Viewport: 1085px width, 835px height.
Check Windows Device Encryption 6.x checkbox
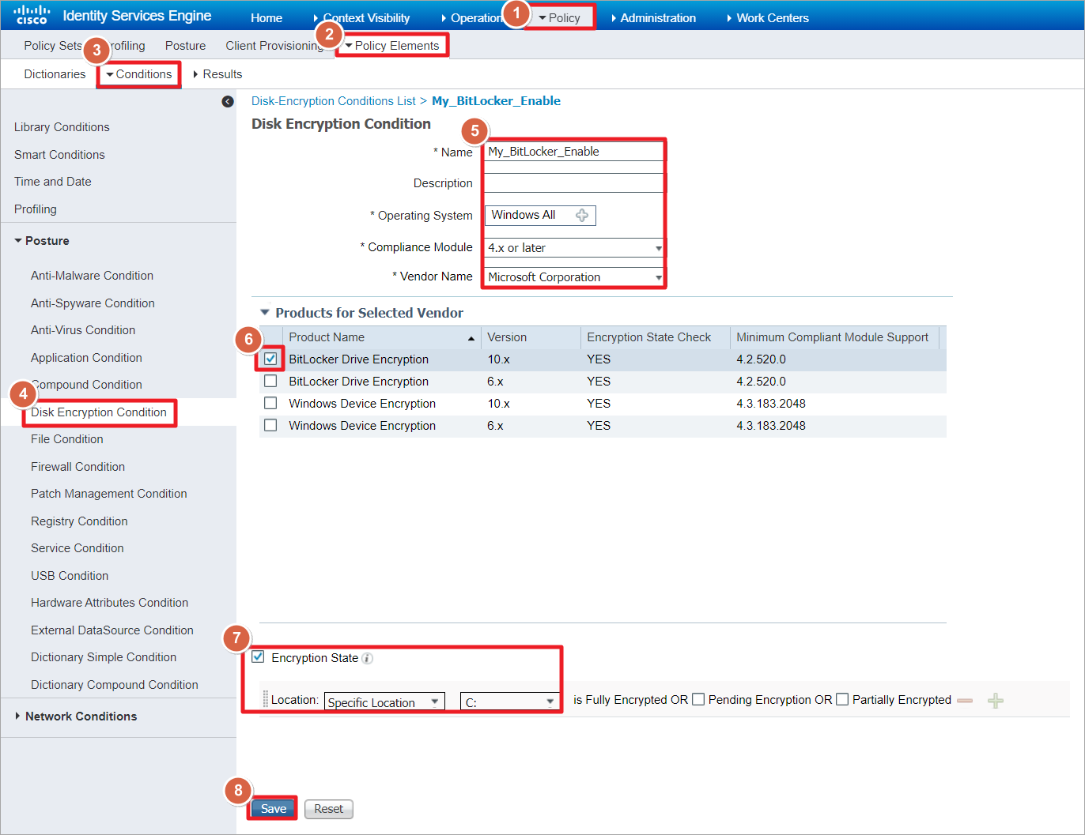point(270,425)
